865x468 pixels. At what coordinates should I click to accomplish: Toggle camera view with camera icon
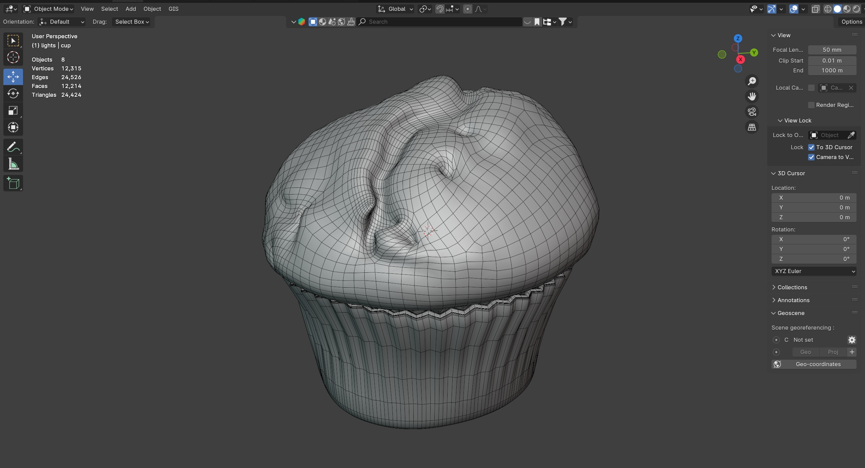[752, 112]
